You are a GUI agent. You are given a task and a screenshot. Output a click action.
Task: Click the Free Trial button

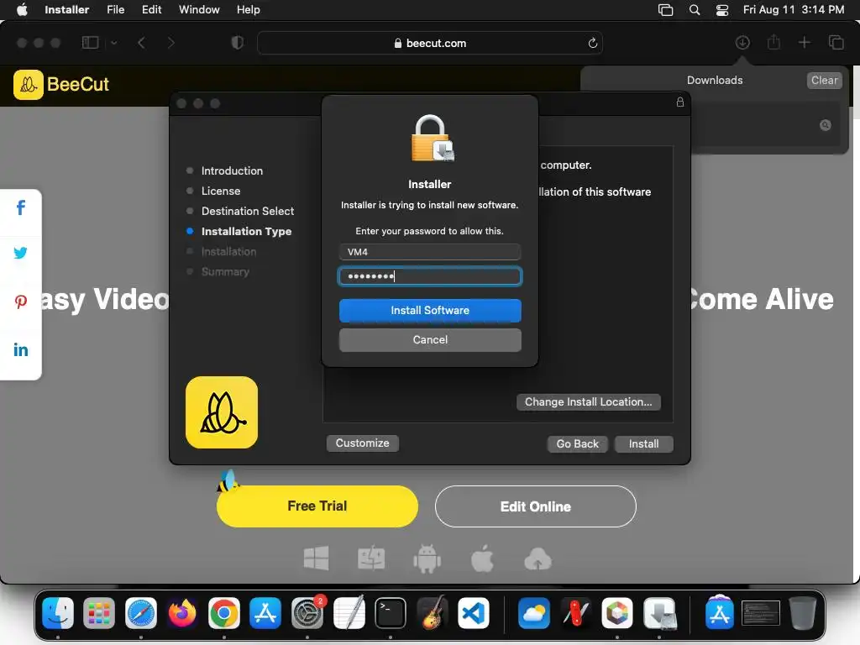click(x=317, y=506)
